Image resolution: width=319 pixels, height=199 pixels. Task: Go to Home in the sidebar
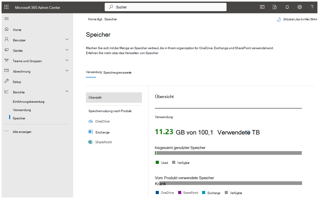(x=17, y=30)
